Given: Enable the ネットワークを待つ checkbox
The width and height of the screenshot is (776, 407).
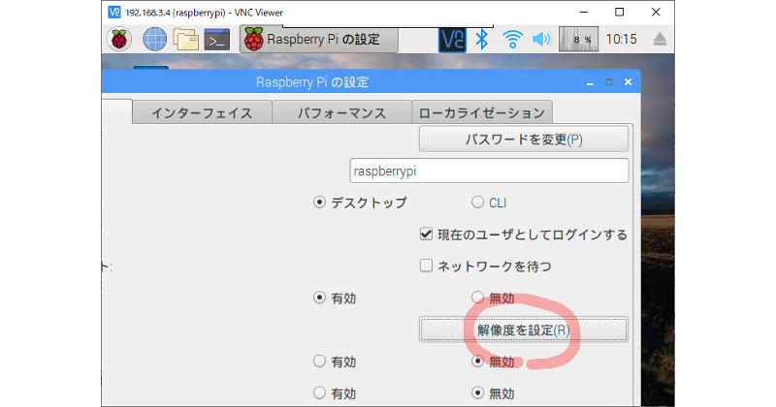Looking at the screenshot, I should coord(426,266).
